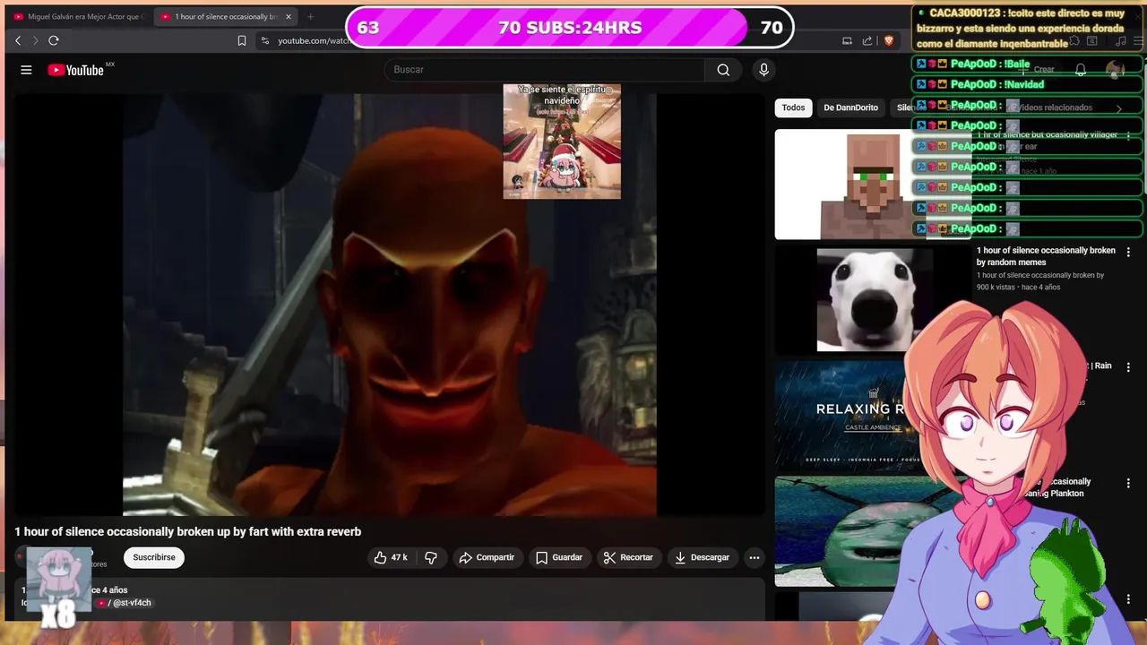
Task: Select the Todos filter chip
Action: [x=793, y=107]
